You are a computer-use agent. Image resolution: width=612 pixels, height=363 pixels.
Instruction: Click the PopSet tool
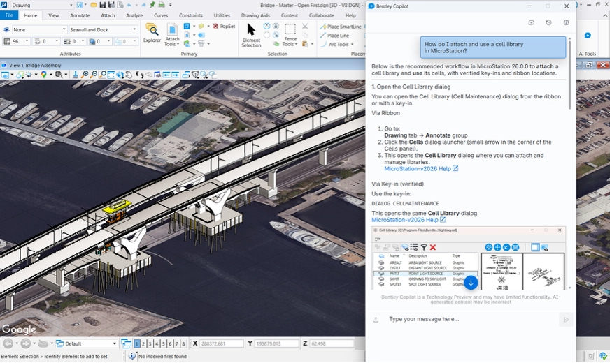tap(224, 26)
